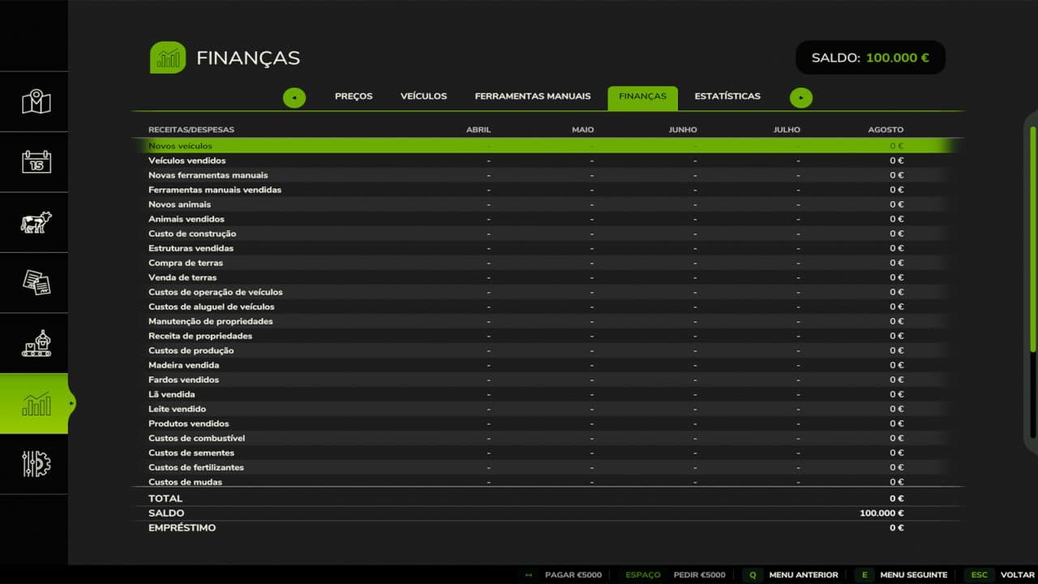This screenshot has height=584, width=1038.
Task: Open the animals cow icon
Action: pyautogui.click(x=36, y=222)
